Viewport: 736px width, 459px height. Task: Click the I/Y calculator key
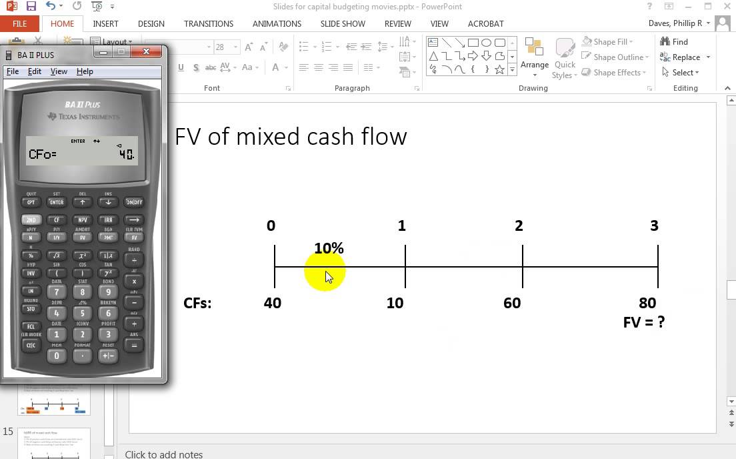click(x=56, y=238)
